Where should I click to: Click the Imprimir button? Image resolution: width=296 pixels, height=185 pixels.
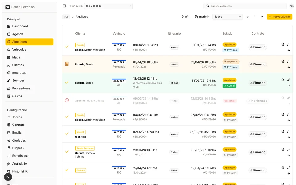tap(202, 17)
